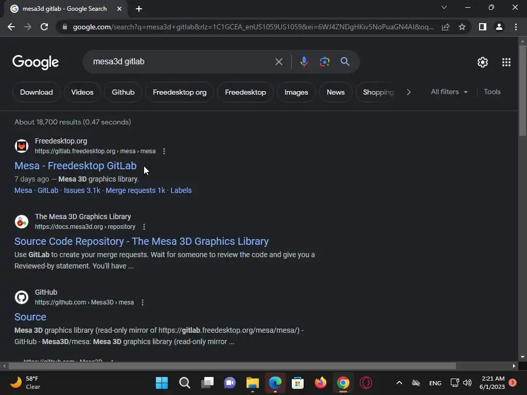Screen dimensions: 527x395
Task: Open the GitLab sitelink
Action: pos(48,190)
